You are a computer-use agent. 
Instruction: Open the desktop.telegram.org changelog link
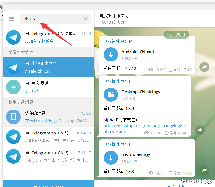click(x=144, y=128)
